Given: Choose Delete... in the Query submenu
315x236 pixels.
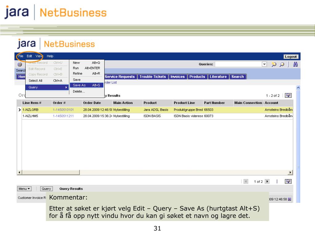Looking at the screenshot, I should click(86, 91).
